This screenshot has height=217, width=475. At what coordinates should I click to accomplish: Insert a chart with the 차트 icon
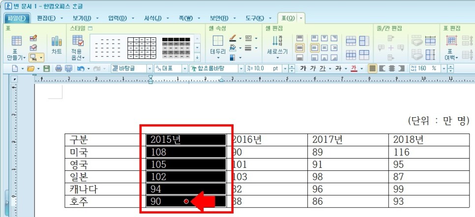click(57, 45)
